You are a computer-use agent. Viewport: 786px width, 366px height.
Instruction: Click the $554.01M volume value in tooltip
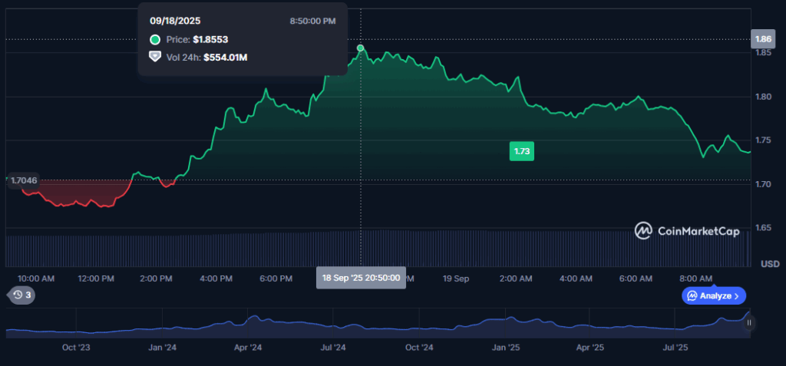(226, 57)
